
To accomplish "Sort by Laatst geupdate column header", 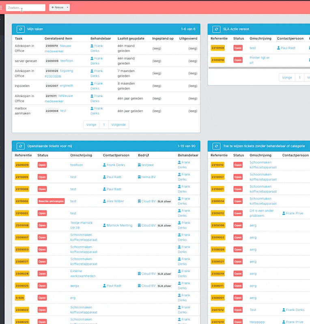I will (x=131, y=38).
